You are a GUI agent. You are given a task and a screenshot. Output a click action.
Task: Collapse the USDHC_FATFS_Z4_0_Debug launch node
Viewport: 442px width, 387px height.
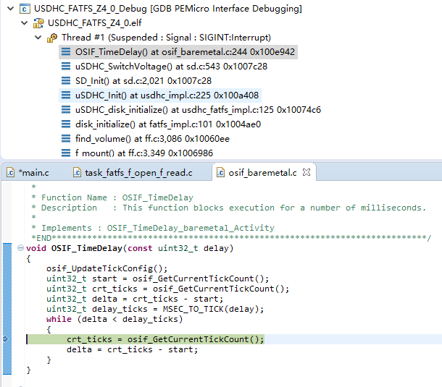click(x=10, y=9)
